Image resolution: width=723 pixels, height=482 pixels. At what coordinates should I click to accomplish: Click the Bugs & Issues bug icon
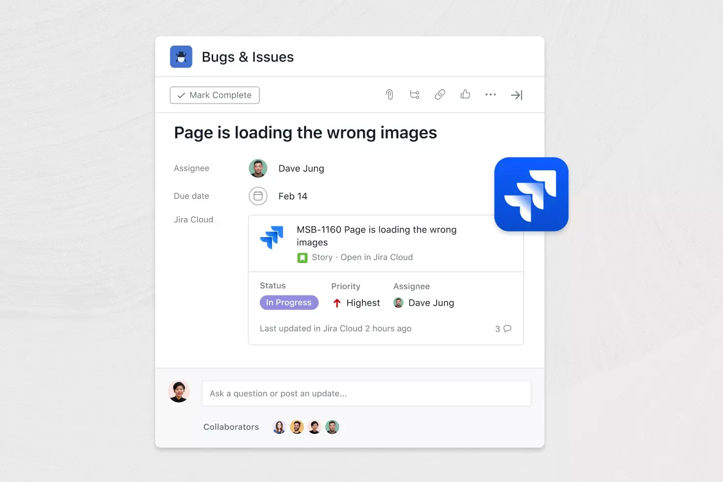[181, 56]
